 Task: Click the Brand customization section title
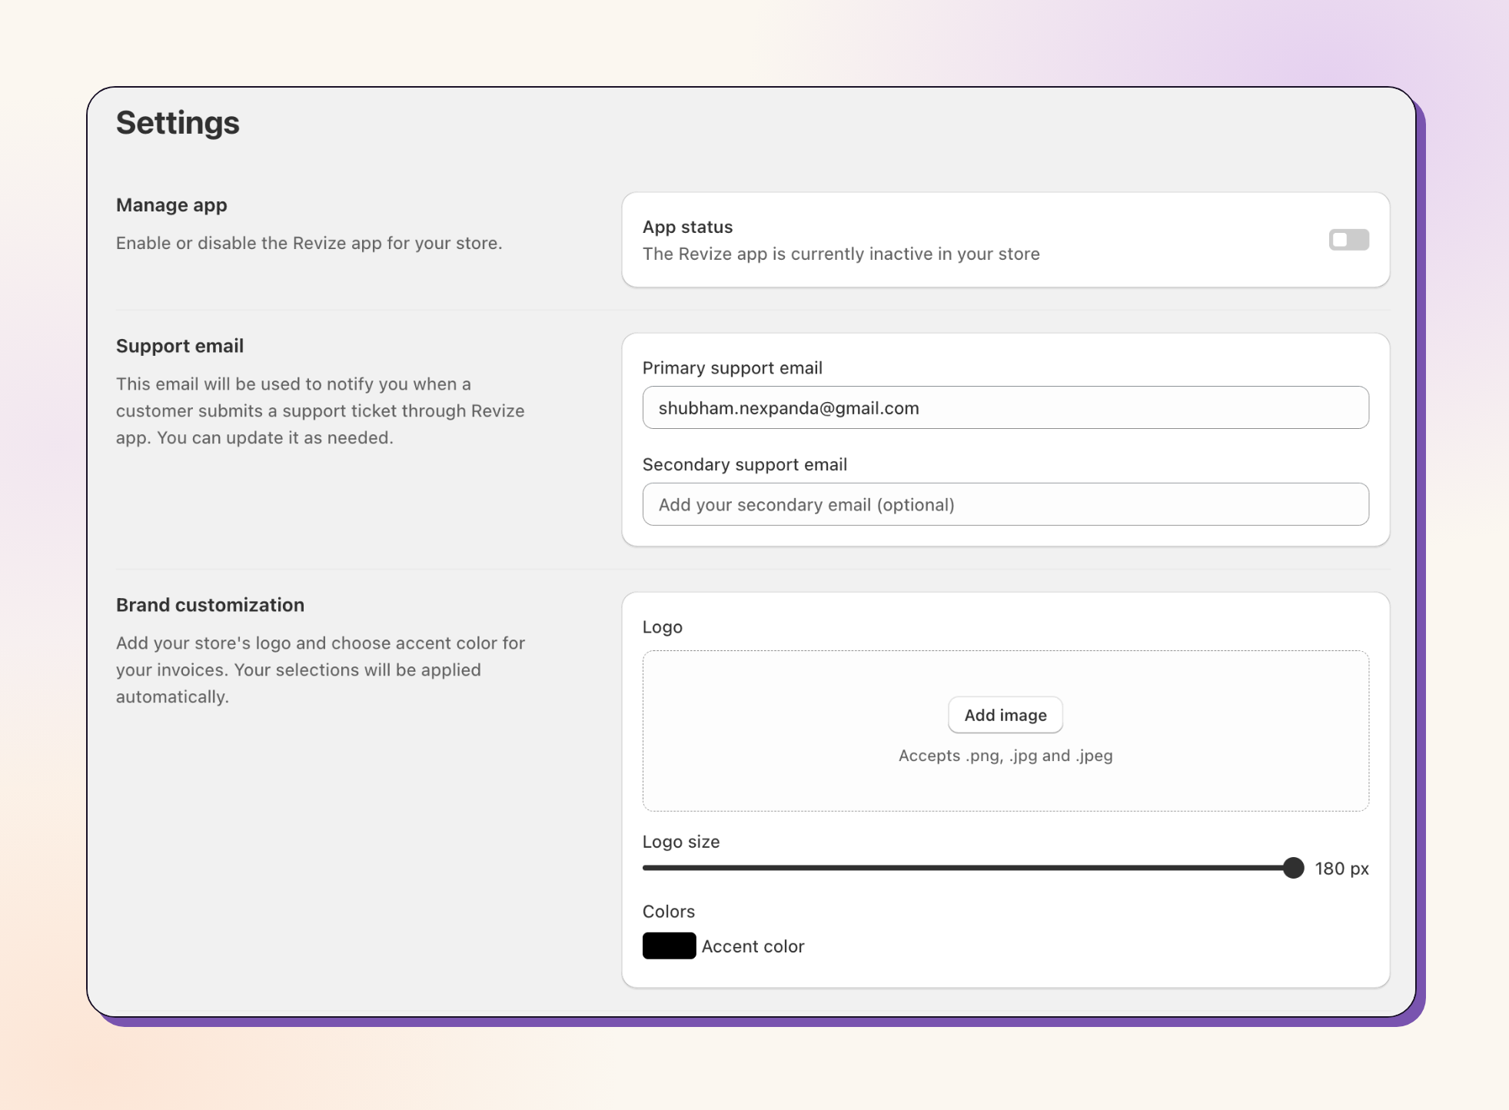pyautogui.click(x=210, y=605)
